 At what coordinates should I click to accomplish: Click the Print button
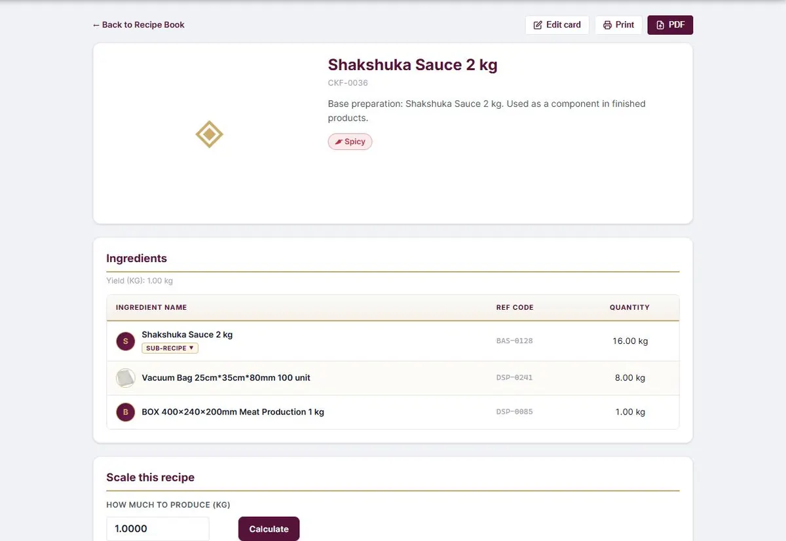click(x=619, y=25)
